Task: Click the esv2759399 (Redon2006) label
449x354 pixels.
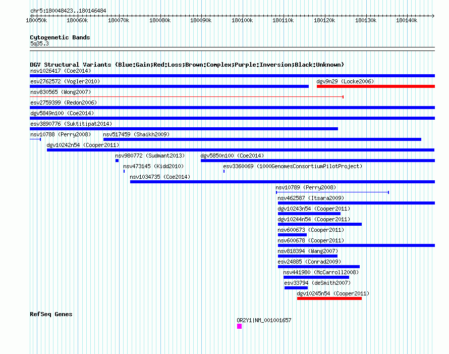Action: point(64,103)
